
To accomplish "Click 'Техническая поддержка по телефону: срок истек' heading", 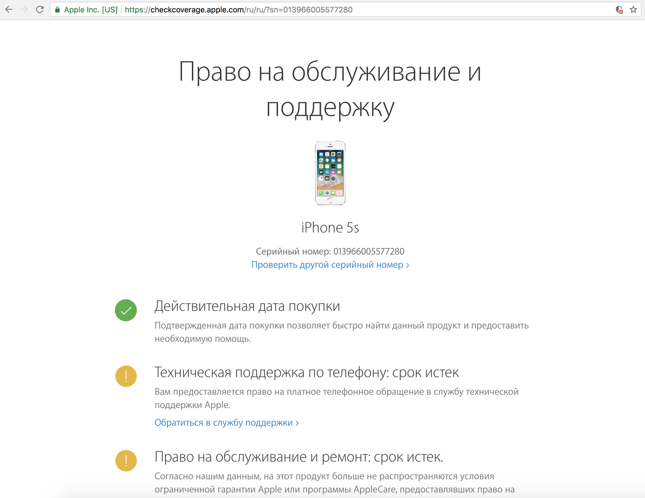I will pos(307,373).
